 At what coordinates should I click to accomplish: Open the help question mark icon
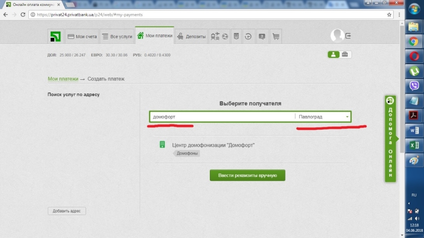coord(262,37)
